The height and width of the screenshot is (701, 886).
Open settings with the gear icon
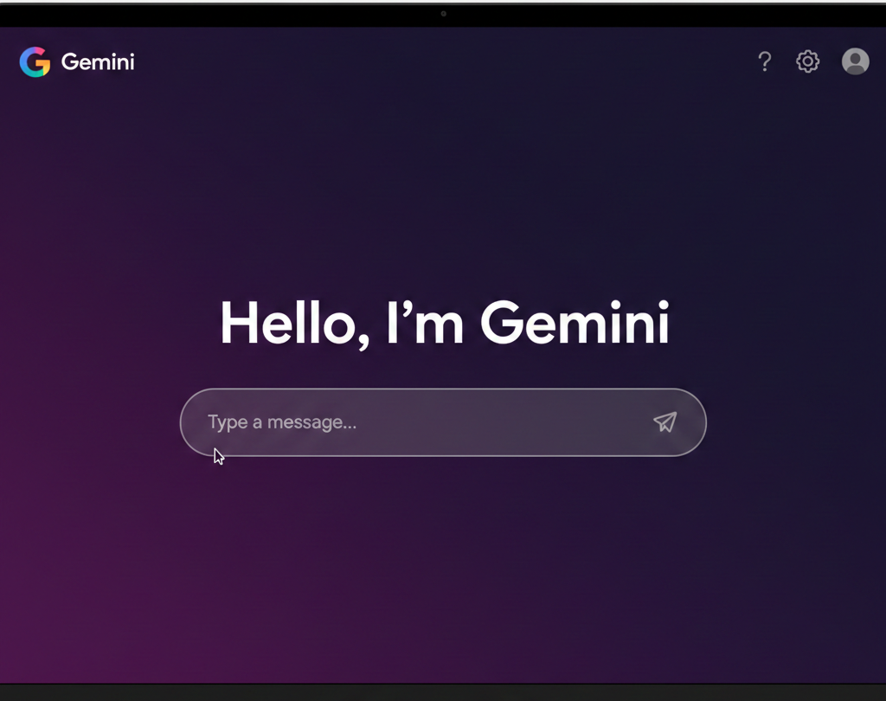coord(807,61)
